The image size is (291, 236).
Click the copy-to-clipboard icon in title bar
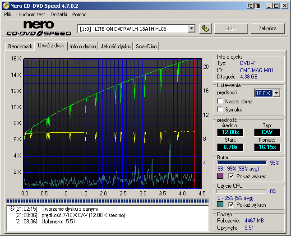click(x=250, y=6)
